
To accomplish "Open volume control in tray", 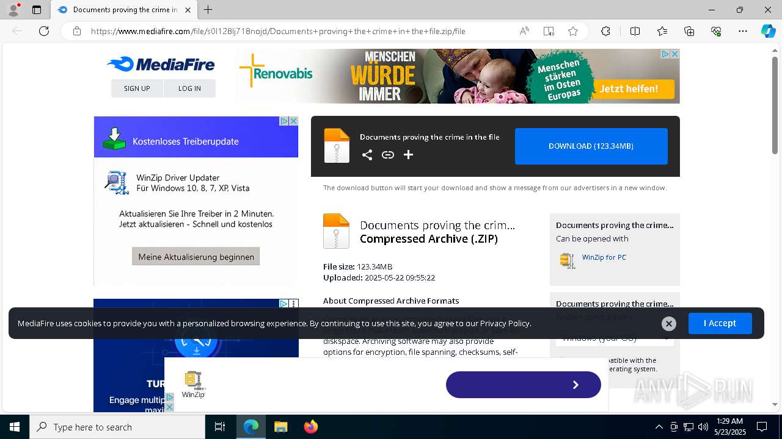I will tap(703, 427).
